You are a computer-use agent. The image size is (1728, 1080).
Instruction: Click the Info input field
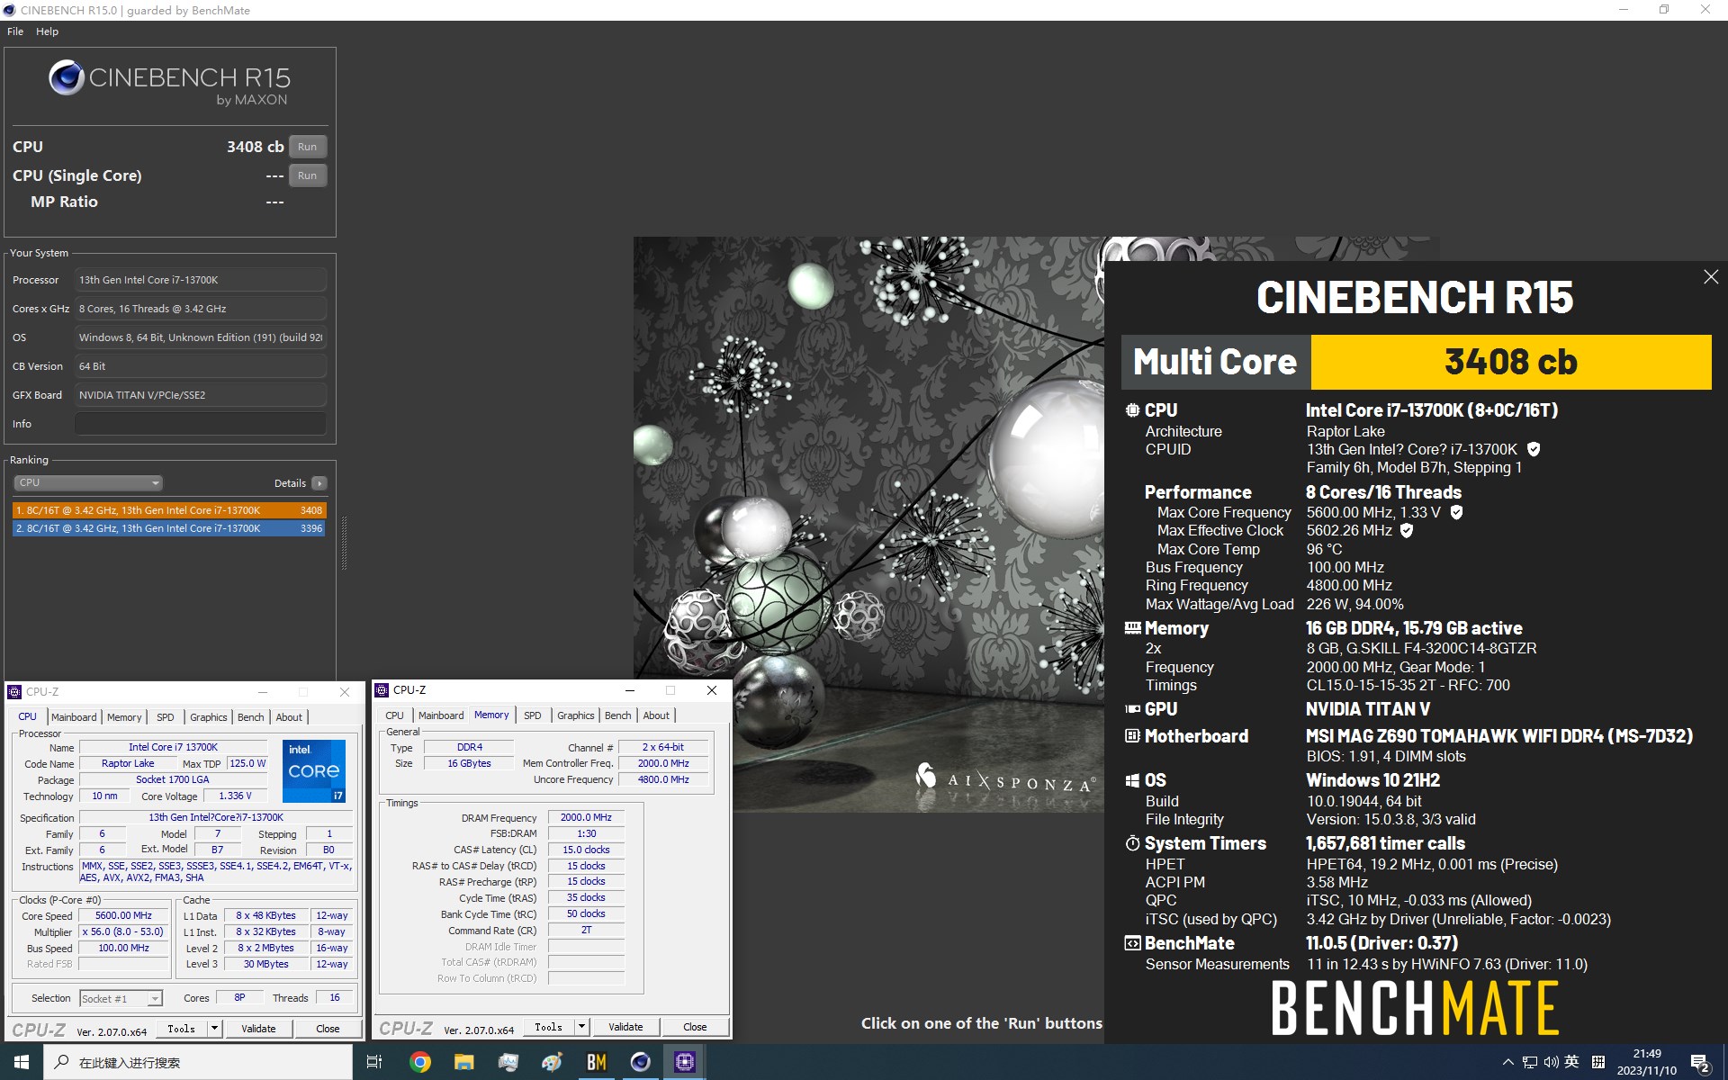coord(200,424)
